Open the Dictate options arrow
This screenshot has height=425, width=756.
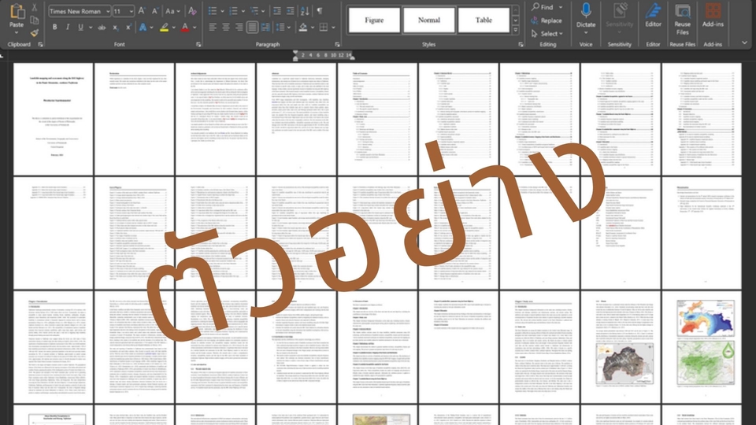click(586, 33)
